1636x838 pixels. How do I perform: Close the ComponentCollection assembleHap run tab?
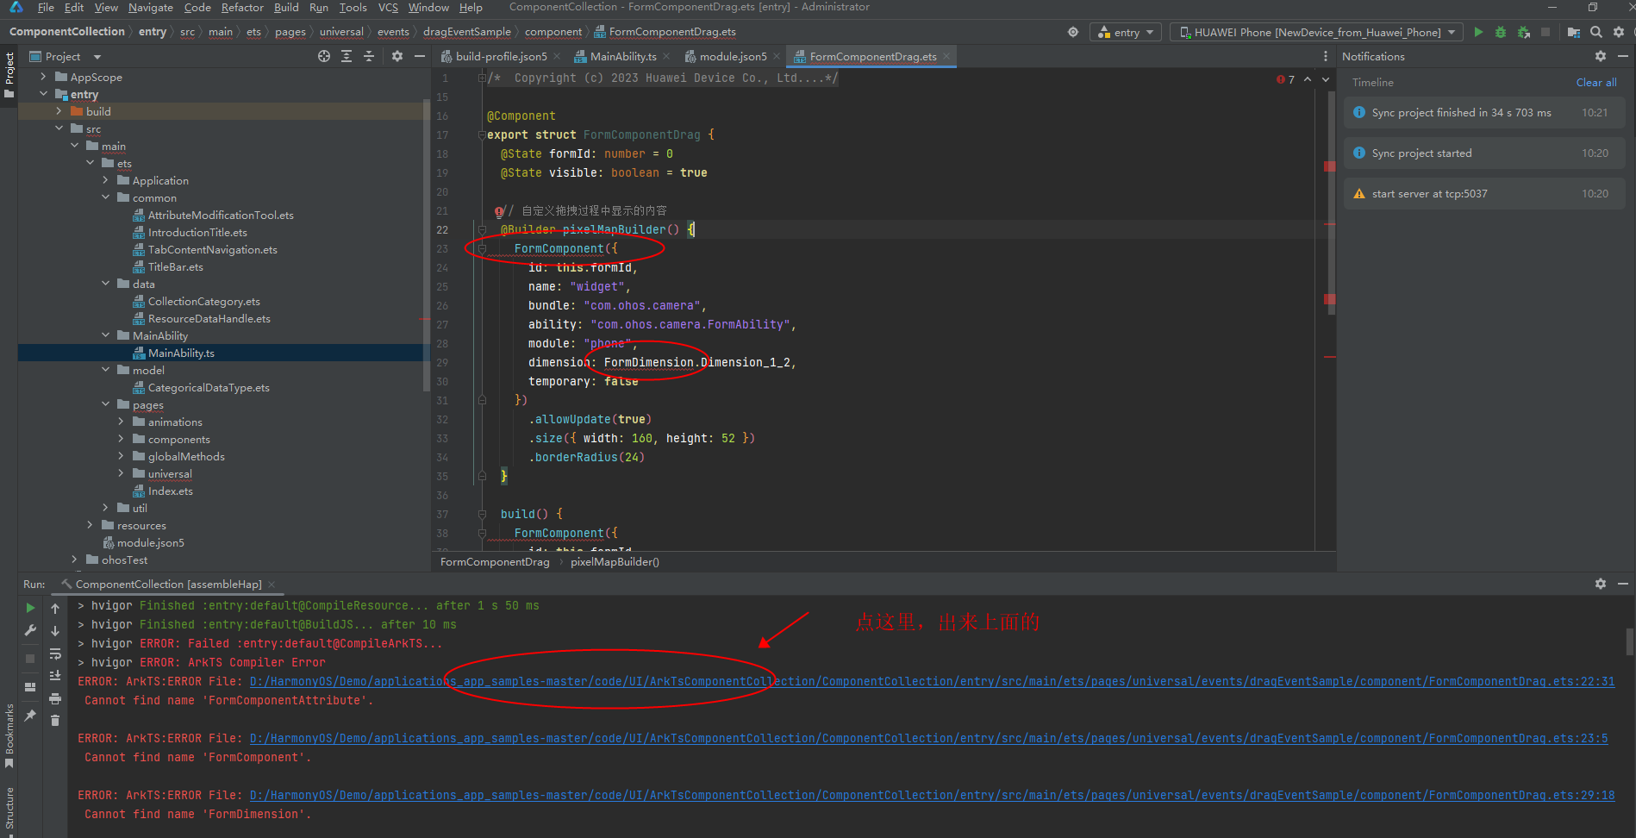(272, 584)
